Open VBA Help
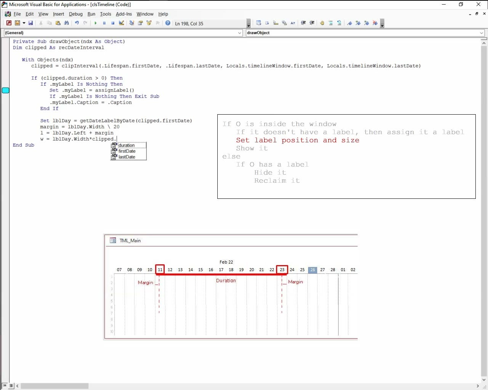 tap(167, 23)
